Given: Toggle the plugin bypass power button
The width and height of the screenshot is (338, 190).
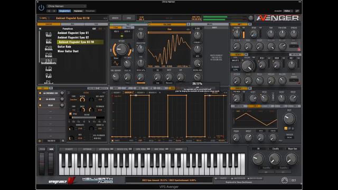Looking at the screenshot, I should tap(41, 8).
